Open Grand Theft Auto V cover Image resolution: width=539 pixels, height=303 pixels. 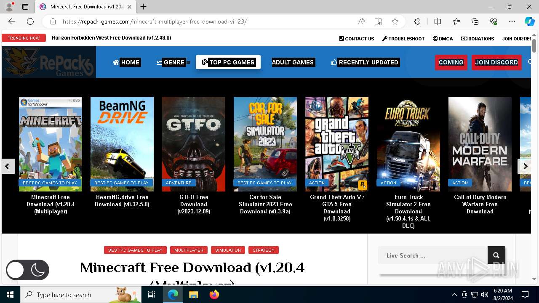[x=337, y=144]
